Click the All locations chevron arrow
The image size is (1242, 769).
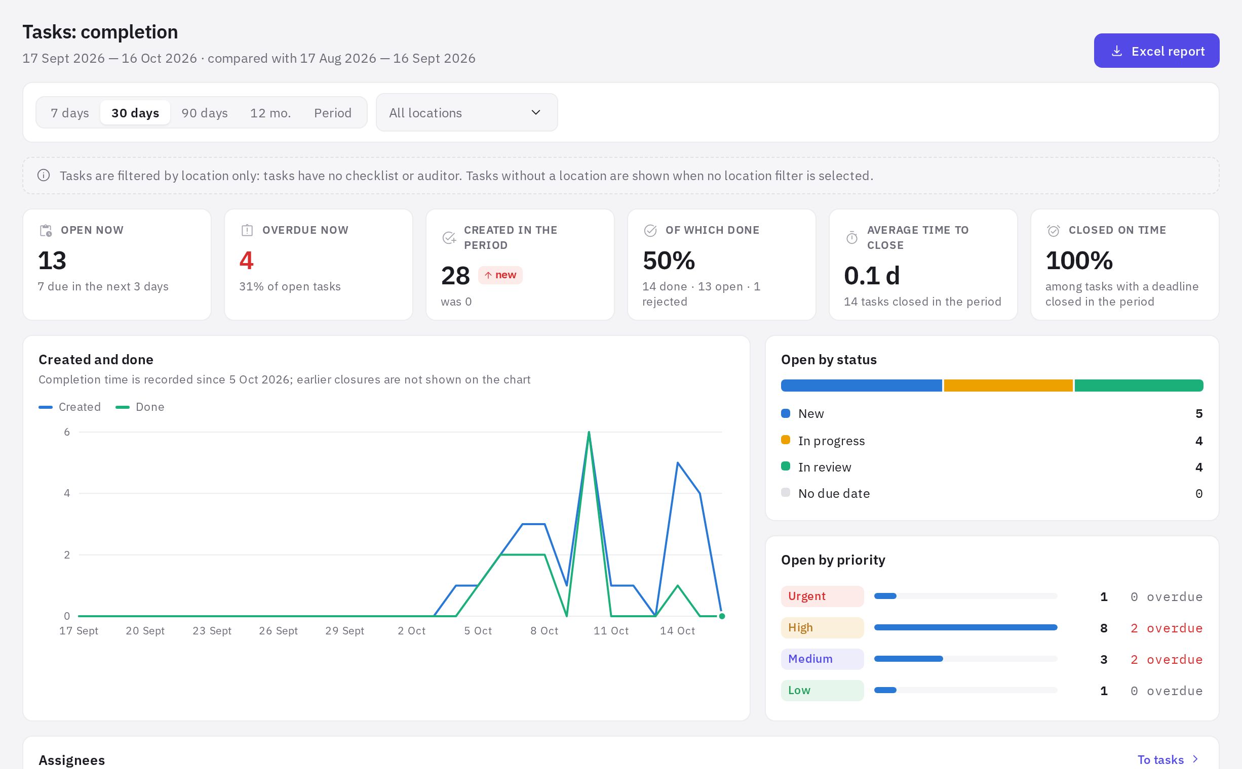click(536, 112)
